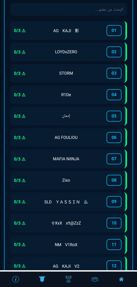The height and width of the screenshot is (287, 137).
Task: Tap the warning triangle beside STORM
Action: 24,73
